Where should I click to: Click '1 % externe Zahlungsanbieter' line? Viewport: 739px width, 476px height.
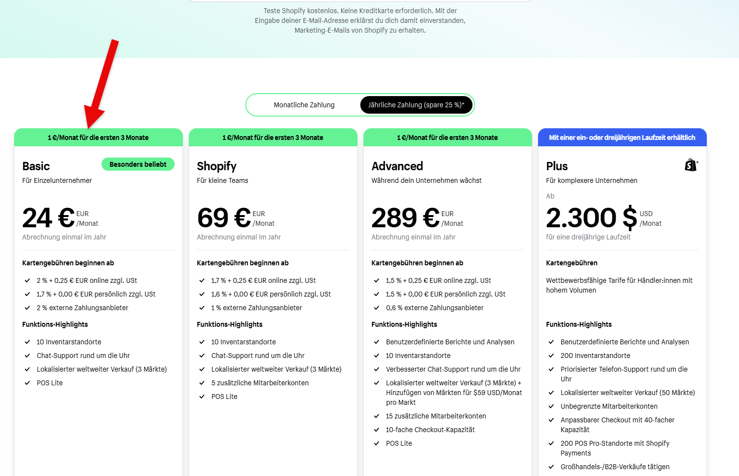257,308
